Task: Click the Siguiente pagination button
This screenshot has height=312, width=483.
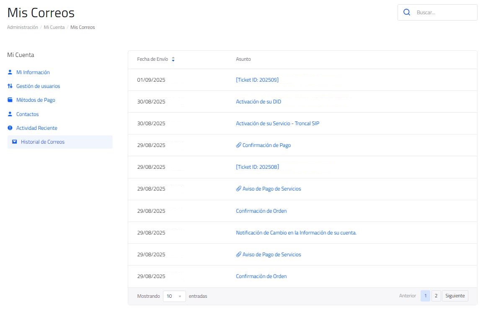Action: pos(455,296)
